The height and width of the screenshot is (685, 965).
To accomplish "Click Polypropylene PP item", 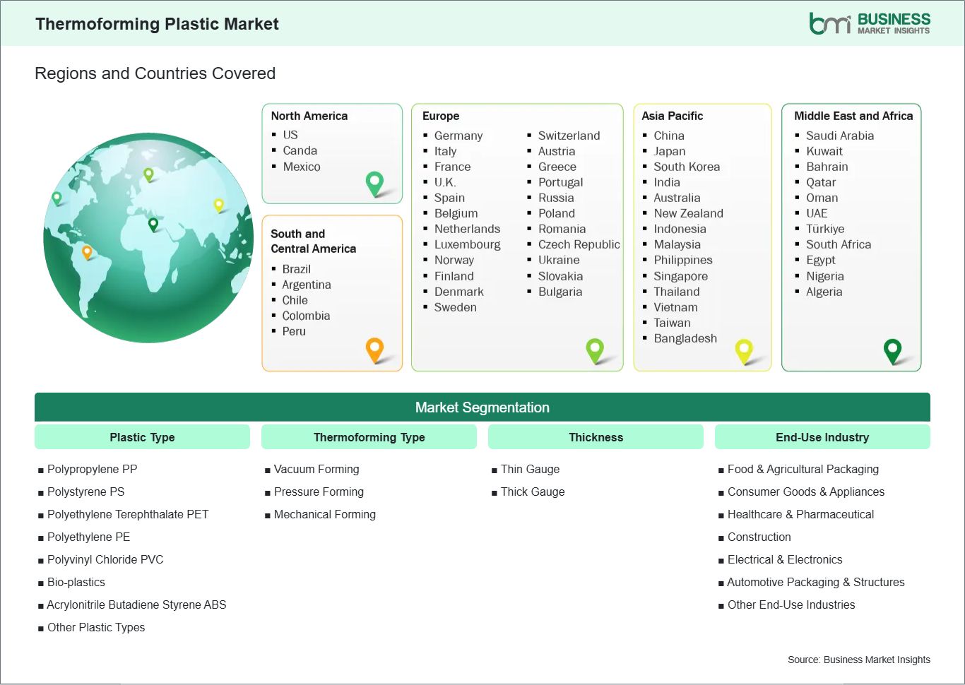I will click(x=92, y=469).
